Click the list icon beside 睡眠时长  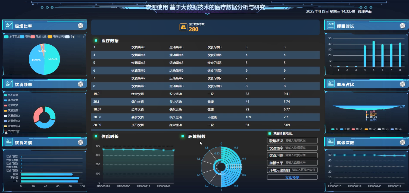click(x=331, y=25)
